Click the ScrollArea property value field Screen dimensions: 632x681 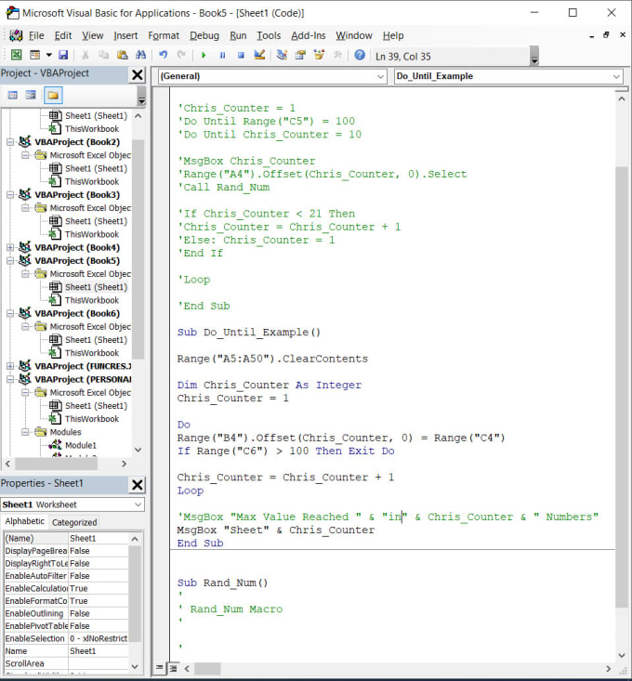pyautogui.click(x=99, y=663)
